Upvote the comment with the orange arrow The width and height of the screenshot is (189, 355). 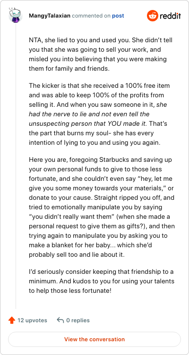tap(12, 320)
